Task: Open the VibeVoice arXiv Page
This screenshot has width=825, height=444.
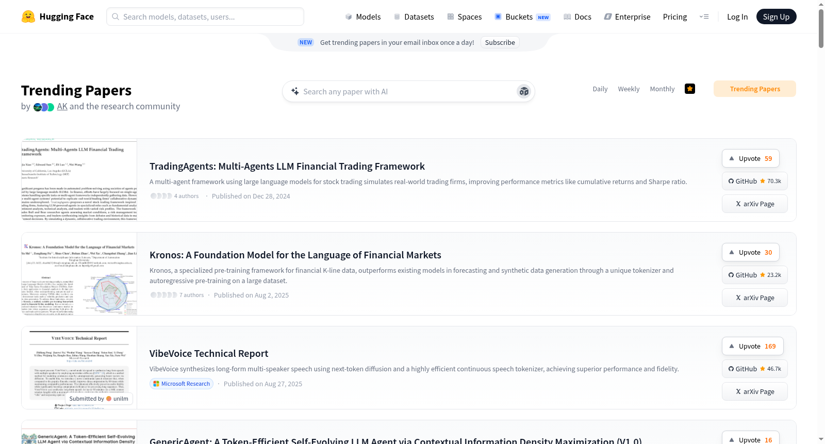Action: (x=755, y=391)
